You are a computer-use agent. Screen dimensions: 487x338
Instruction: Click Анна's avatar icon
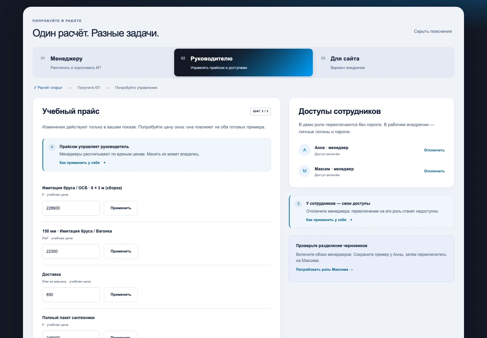304,150
